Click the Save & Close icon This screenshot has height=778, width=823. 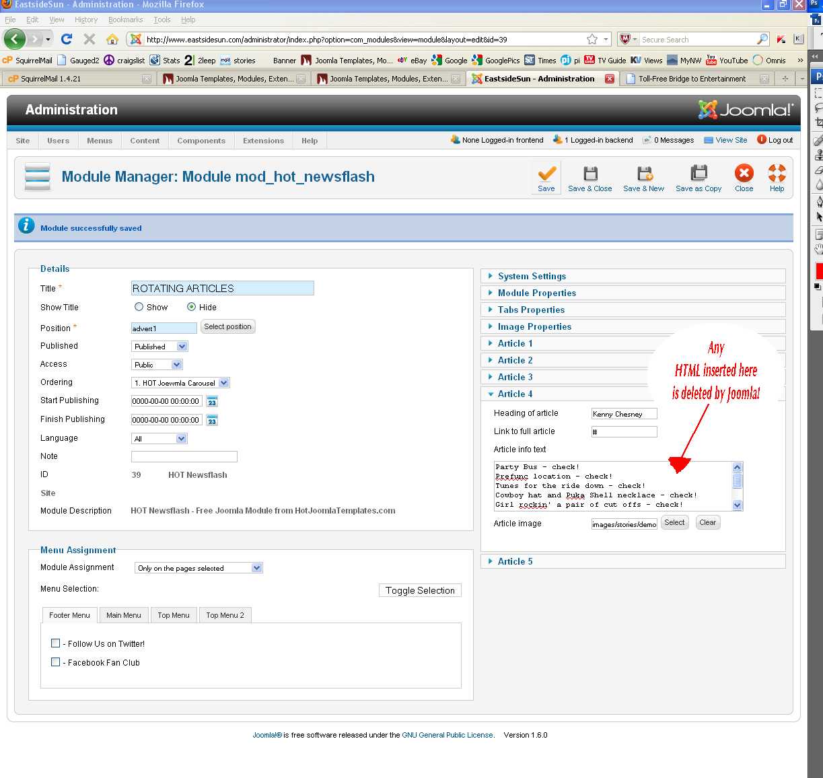pyautogui.click(x=589, y=178)
